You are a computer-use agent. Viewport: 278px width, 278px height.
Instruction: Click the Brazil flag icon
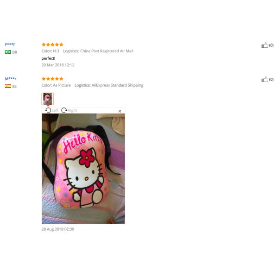pos(8,52)
